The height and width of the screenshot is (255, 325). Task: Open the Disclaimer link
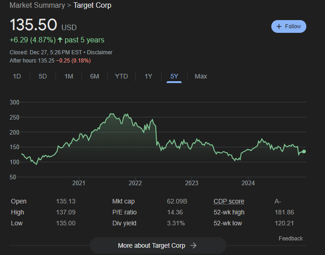(100, 52)
